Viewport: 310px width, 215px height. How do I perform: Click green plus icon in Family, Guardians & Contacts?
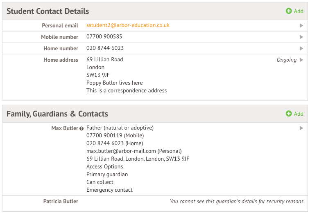[x=289, y=114]
